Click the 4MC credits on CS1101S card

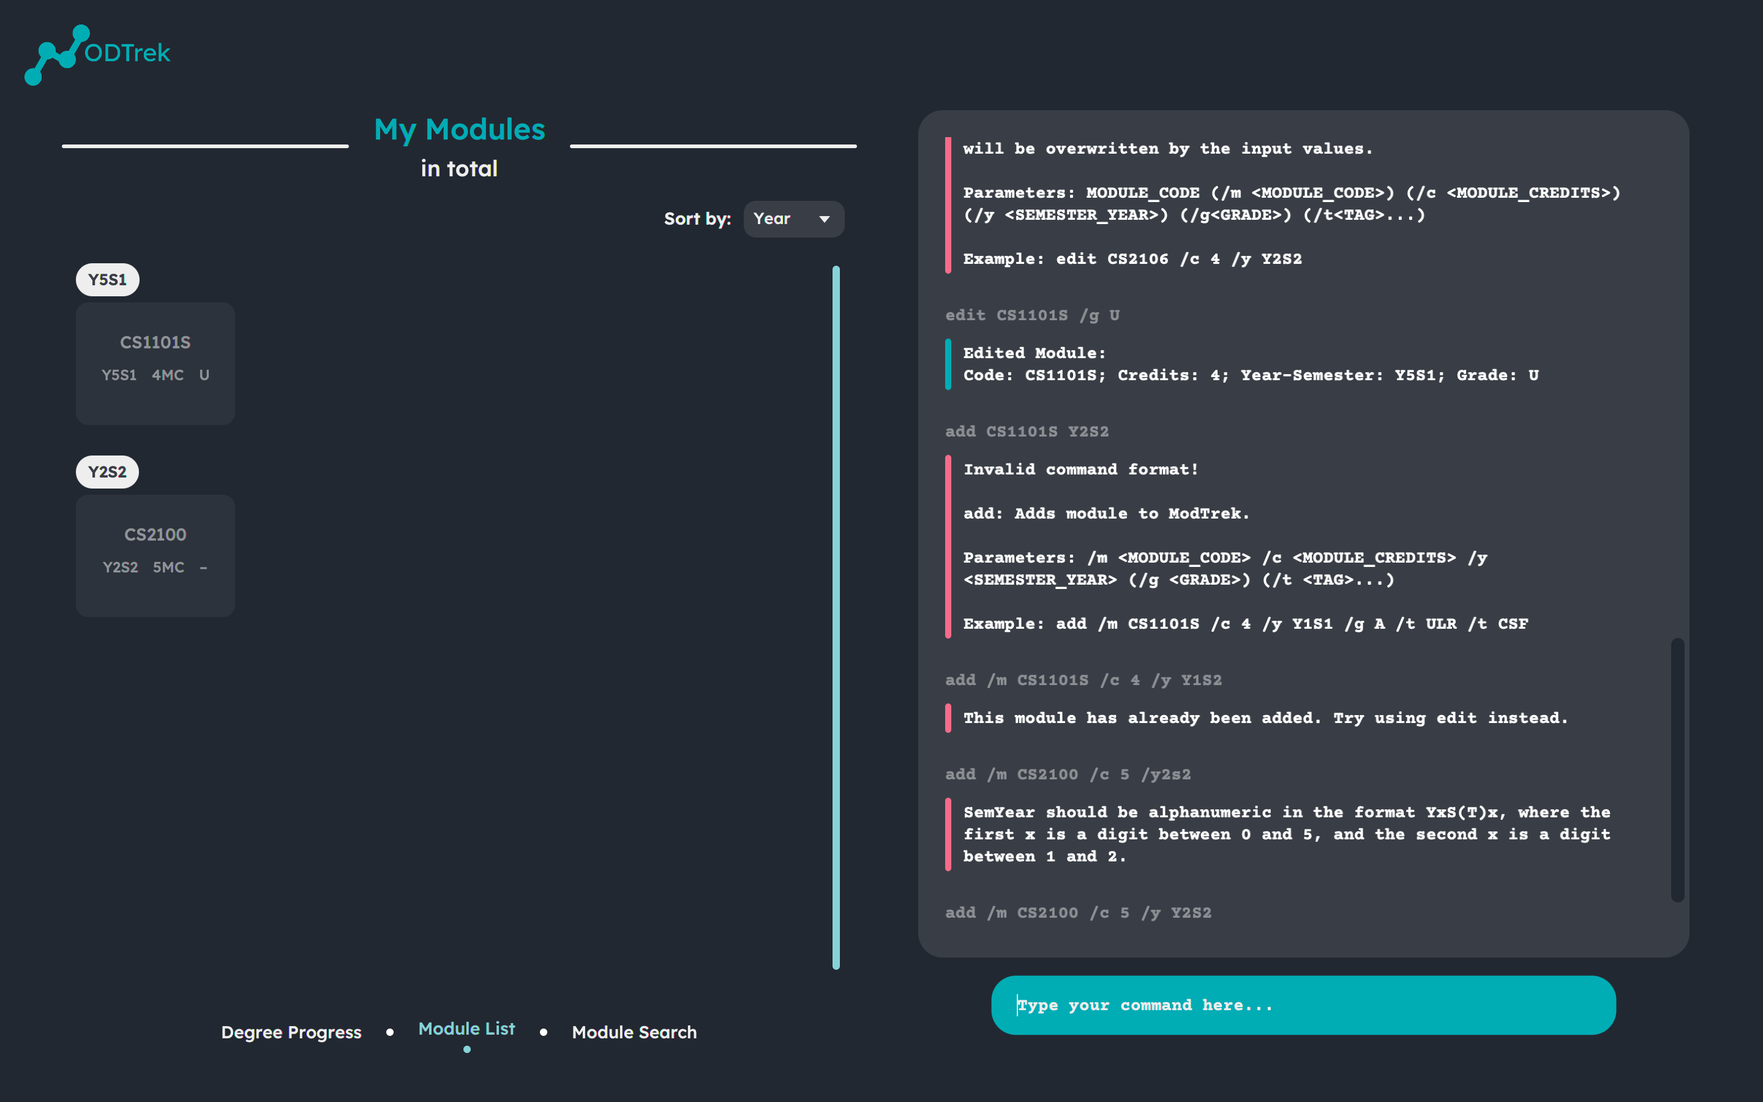pyautogui.click(x=168, y=375)
